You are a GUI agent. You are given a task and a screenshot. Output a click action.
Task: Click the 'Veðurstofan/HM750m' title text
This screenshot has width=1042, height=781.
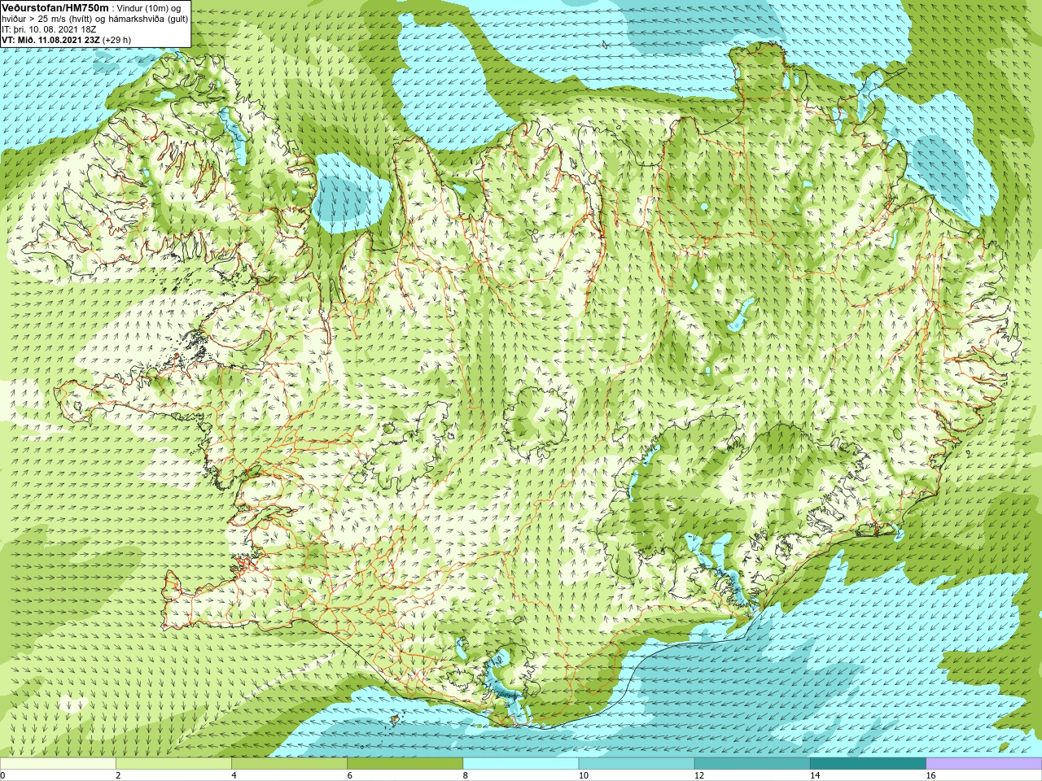click(x=55, y=7)
